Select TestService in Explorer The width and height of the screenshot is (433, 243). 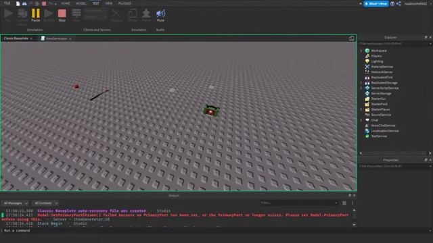click(x=379, y=136)
